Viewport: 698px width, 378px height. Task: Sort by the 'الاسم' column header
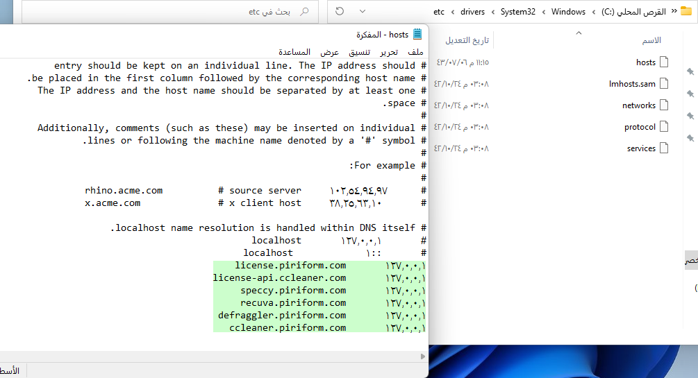[651, 40]
